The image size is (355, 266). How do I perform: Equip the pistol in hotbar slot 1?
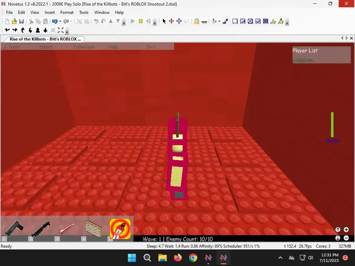click(x=14, y=229)
